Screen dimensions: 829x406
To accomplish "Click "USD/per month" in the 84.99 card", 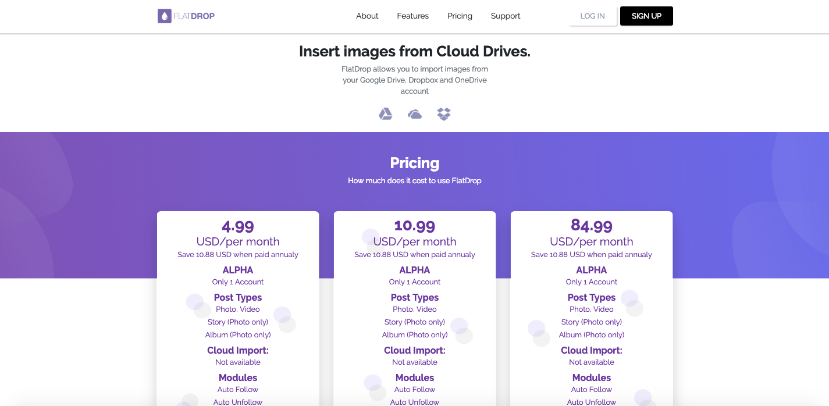I will pyautogui.click(x=592, y=241).
